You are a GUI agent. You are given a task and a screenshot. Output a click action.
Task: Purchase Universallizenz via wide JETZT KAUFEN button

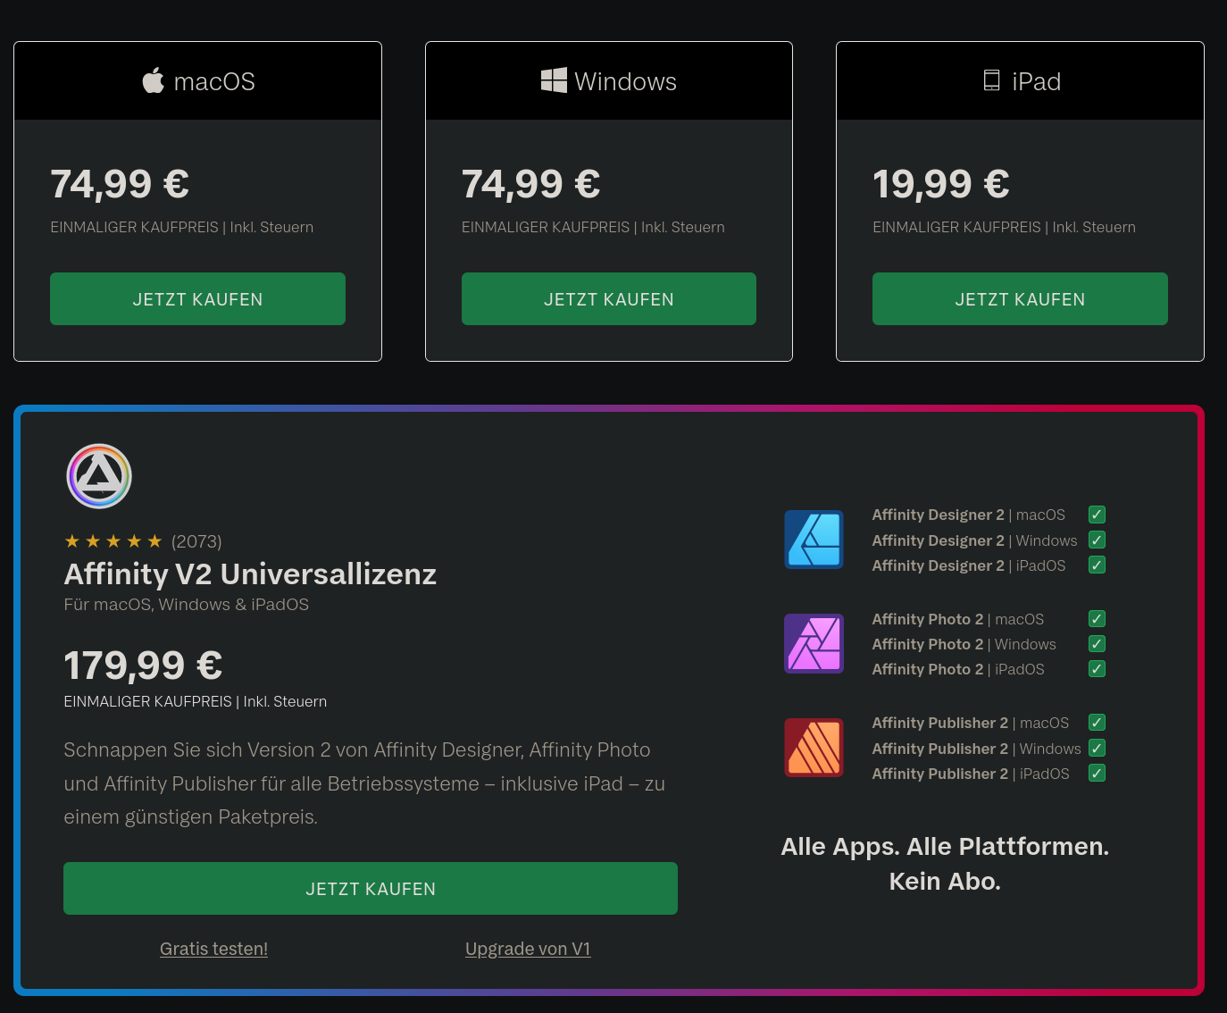click(371, 889)
